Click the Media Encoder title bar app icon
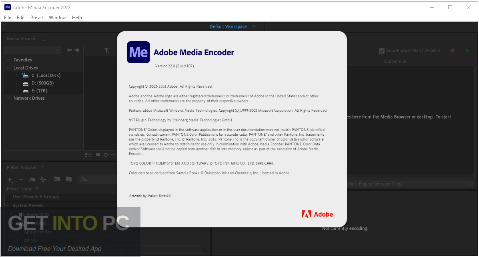The image size is (479, 257). tap(8, 7)
